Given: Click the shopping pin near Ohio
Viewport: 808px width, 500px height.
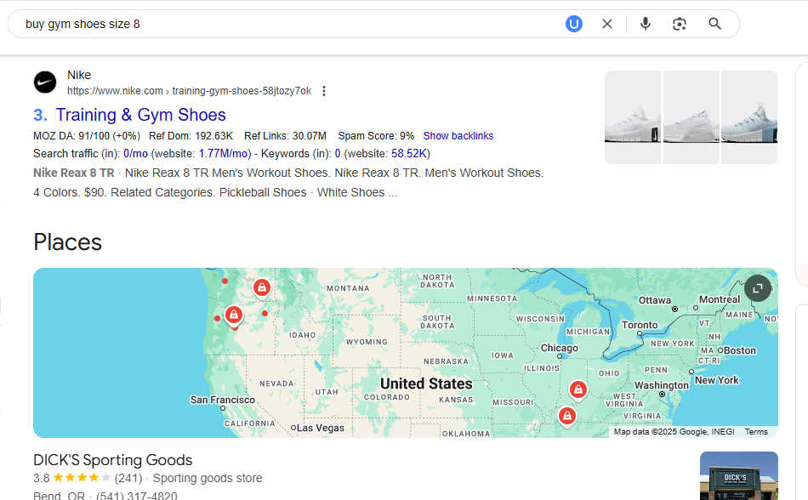Looking at the screenshot, I should click(578, 390).
